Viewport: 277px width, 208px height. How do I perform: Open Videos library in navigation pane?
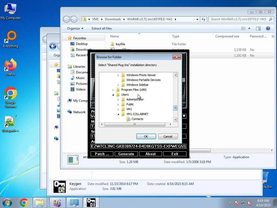click(x=81, y=89)
